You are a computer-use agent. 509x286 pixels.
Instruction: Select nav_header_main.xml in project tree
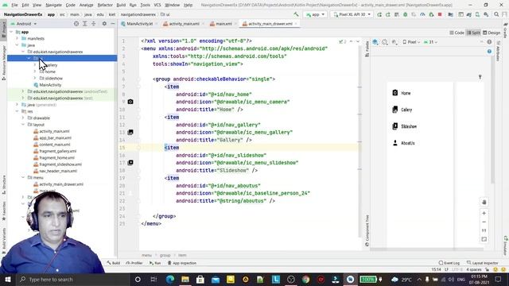[58, 171]
